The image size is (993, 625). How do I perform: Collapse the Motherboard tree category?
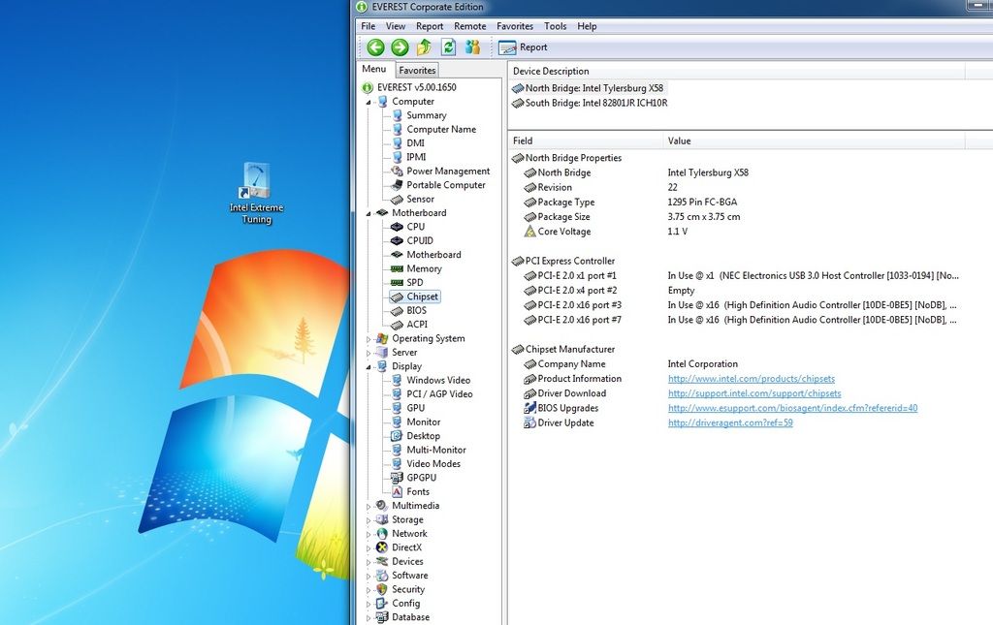[x=368, y=213]
